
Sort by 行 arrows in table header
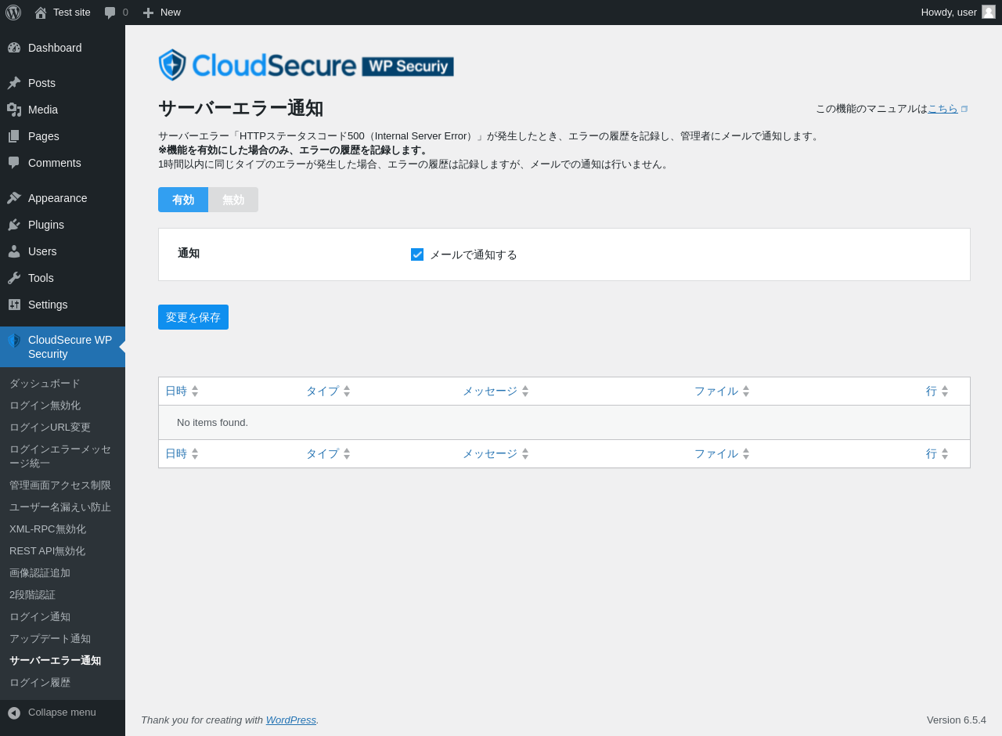point(945,391)
